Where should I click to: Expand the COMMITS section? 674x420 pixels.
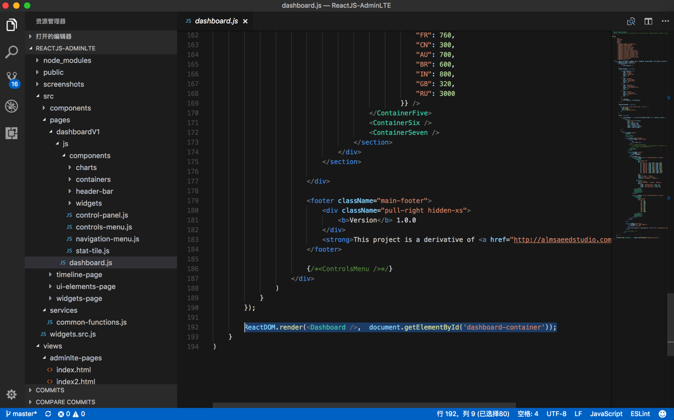50,390
